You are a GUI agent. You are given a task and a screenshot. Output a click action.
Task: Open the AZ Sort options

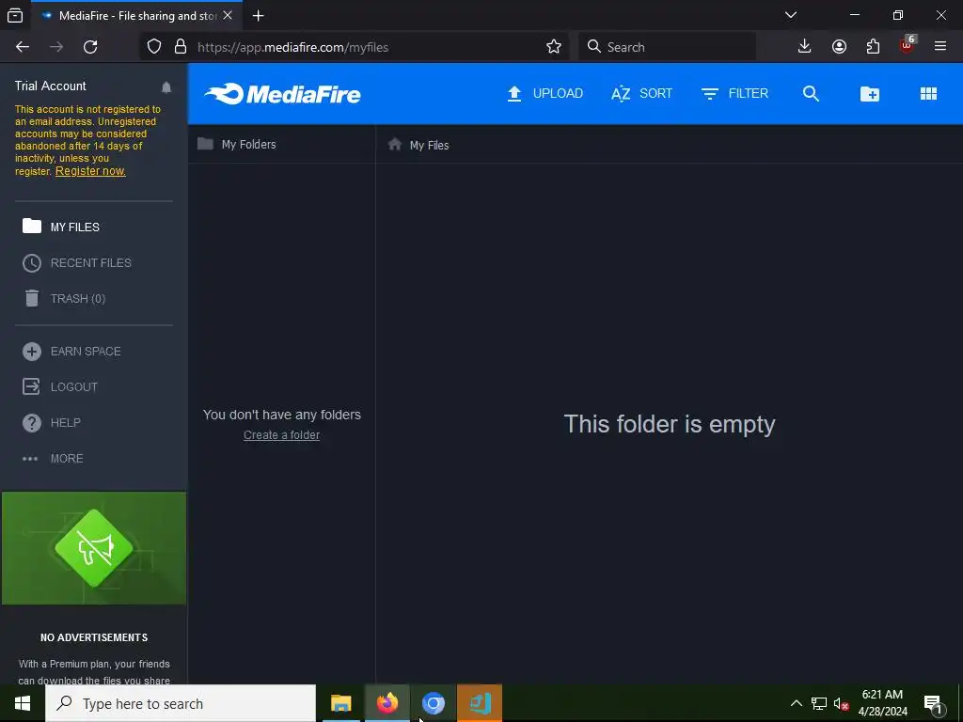pos(641,93)
